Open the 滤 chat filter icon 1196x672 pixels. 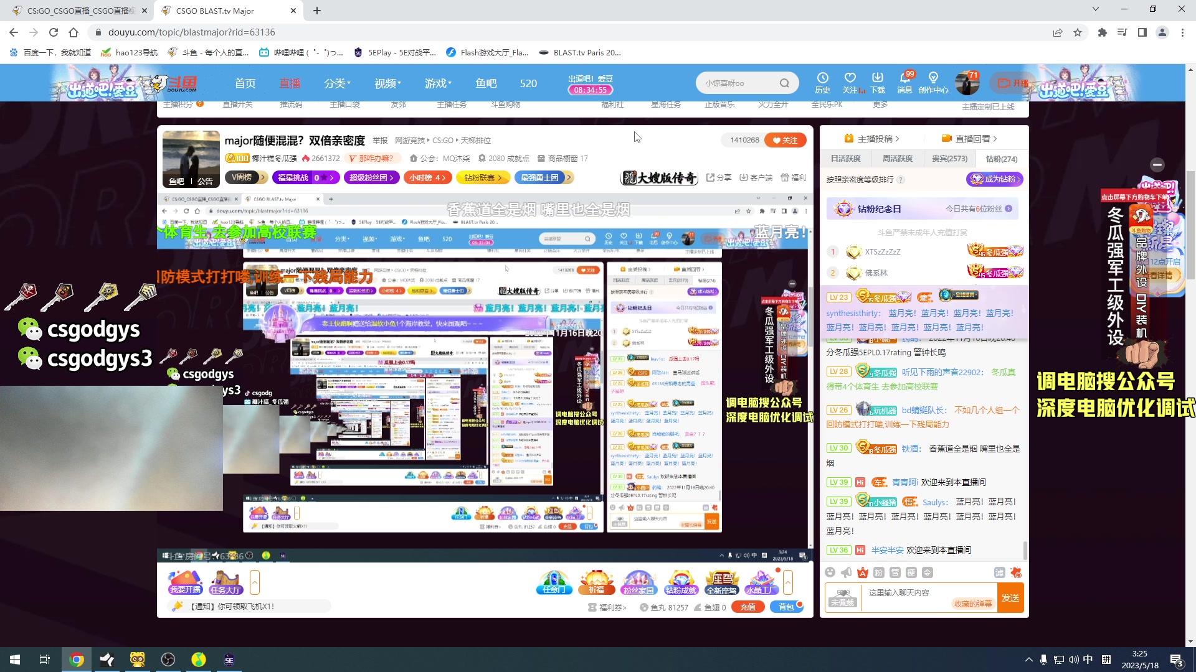point(999,572)
